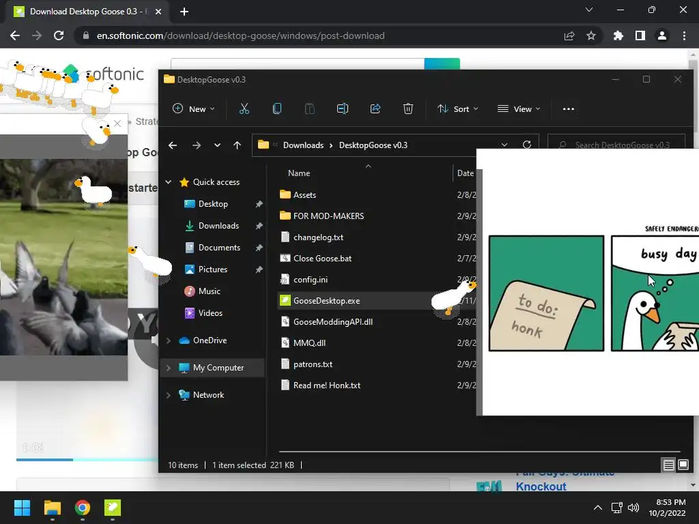
Task: Go forward in File Explorer
Action: pos(196,145)
